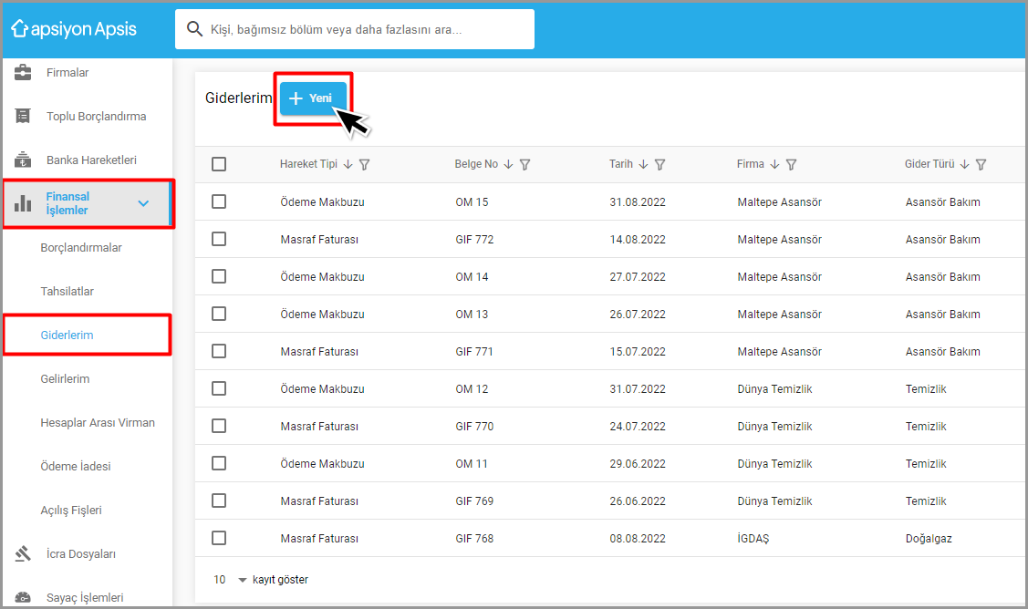
Task: Click the Doğalgaz expense type cell
Action: [929, 538]
